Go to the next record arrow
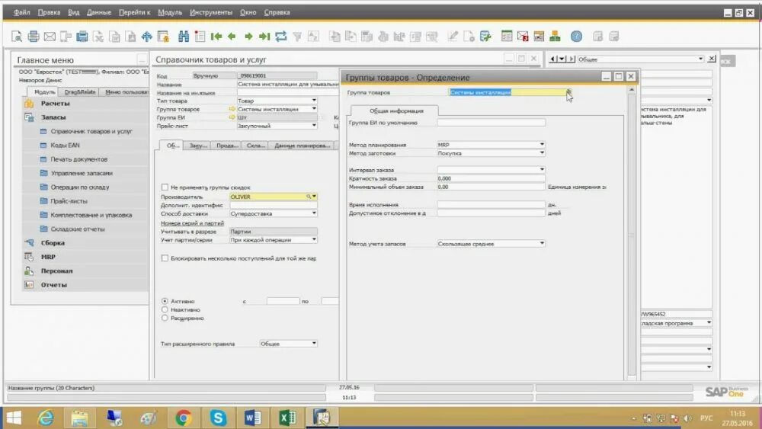762x429 pixels. (248, 37)
